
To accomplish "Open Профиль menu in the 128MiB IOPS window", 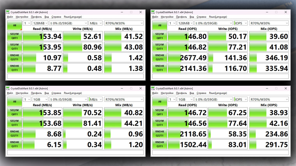I will [181, 17].
